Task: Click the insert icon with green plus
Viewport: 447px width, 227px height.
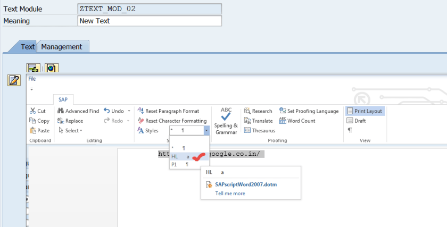Action: click(x=34, y=68)
